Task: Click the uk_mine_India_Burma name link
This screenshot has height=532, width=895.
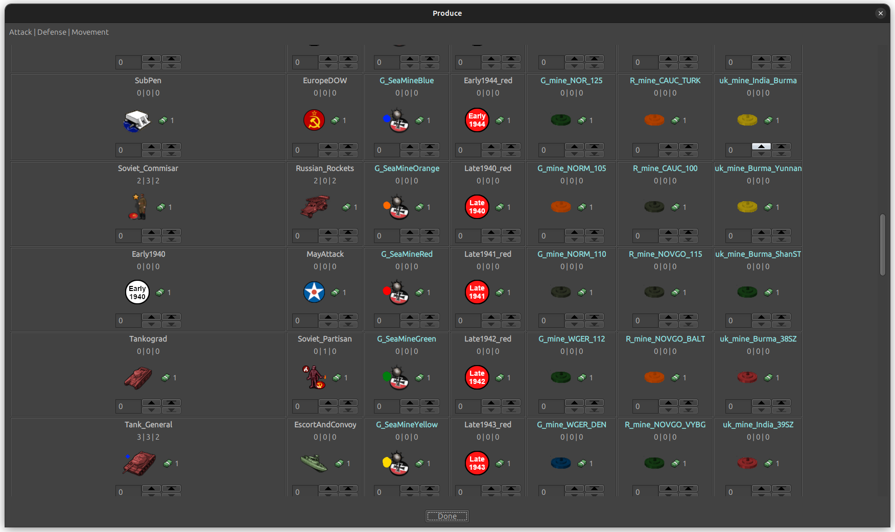Action: (x=758, y=80)
